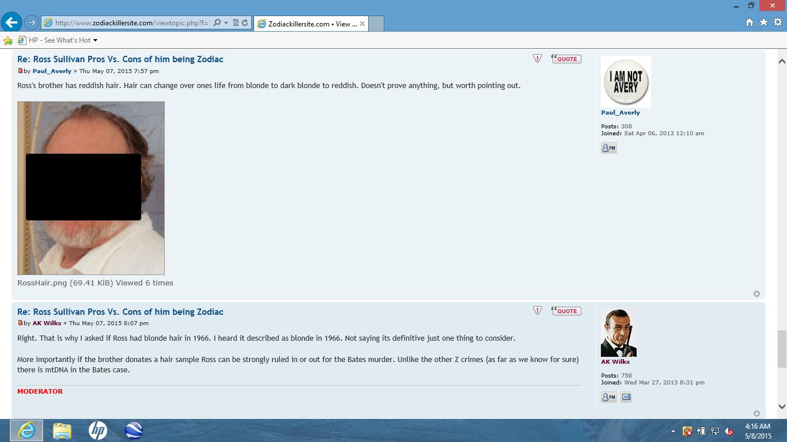Open File Explorer from the taskbar

[62, 430]
